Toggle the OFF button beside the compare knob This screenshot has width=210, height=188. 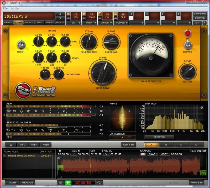197,23
